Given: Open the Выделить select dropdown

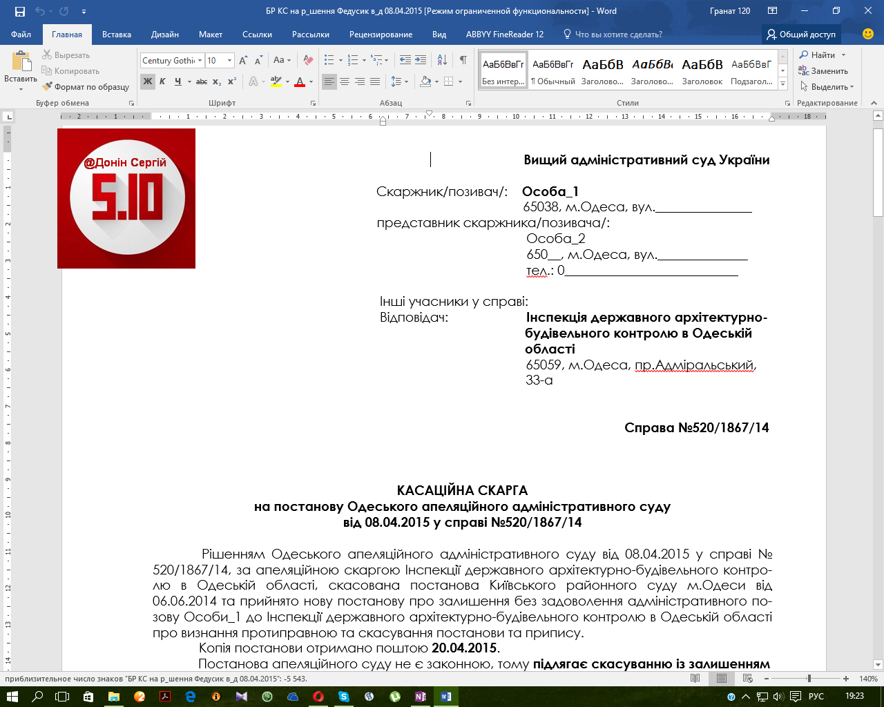Looking at the screenshot, I should (827, 87).
